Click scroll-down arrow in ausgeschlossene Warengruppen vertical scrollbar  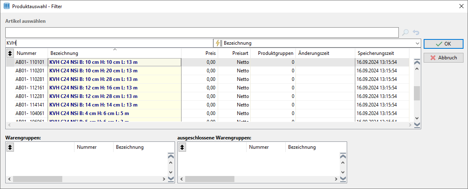click(x=343, y=172)
